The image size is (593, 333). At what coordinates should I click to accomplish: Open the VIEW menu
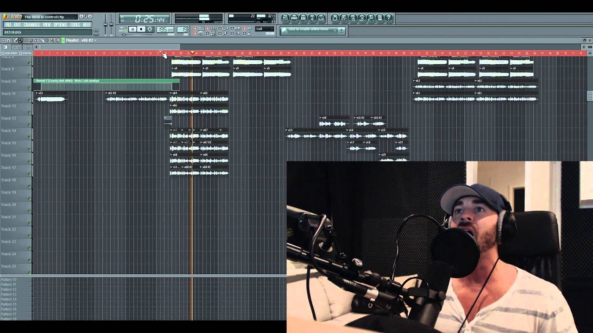pyautogui.click(x=47, y=25)
